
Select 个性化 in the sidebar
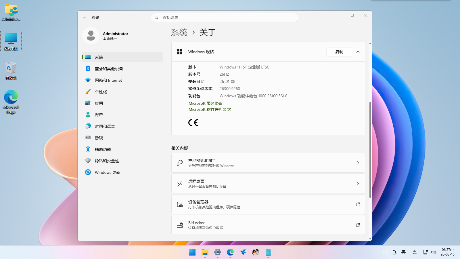point(122,92)
